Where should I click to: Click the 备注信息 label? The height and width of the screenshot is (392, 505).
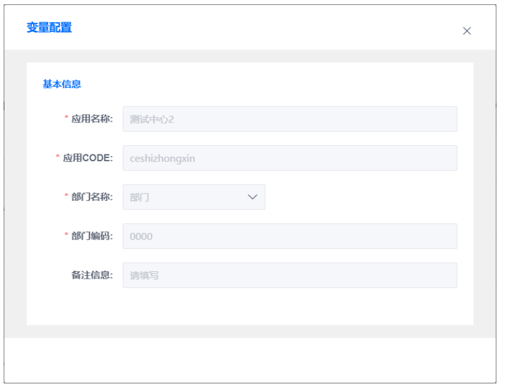pyautogui.click(x=92, y=275)
